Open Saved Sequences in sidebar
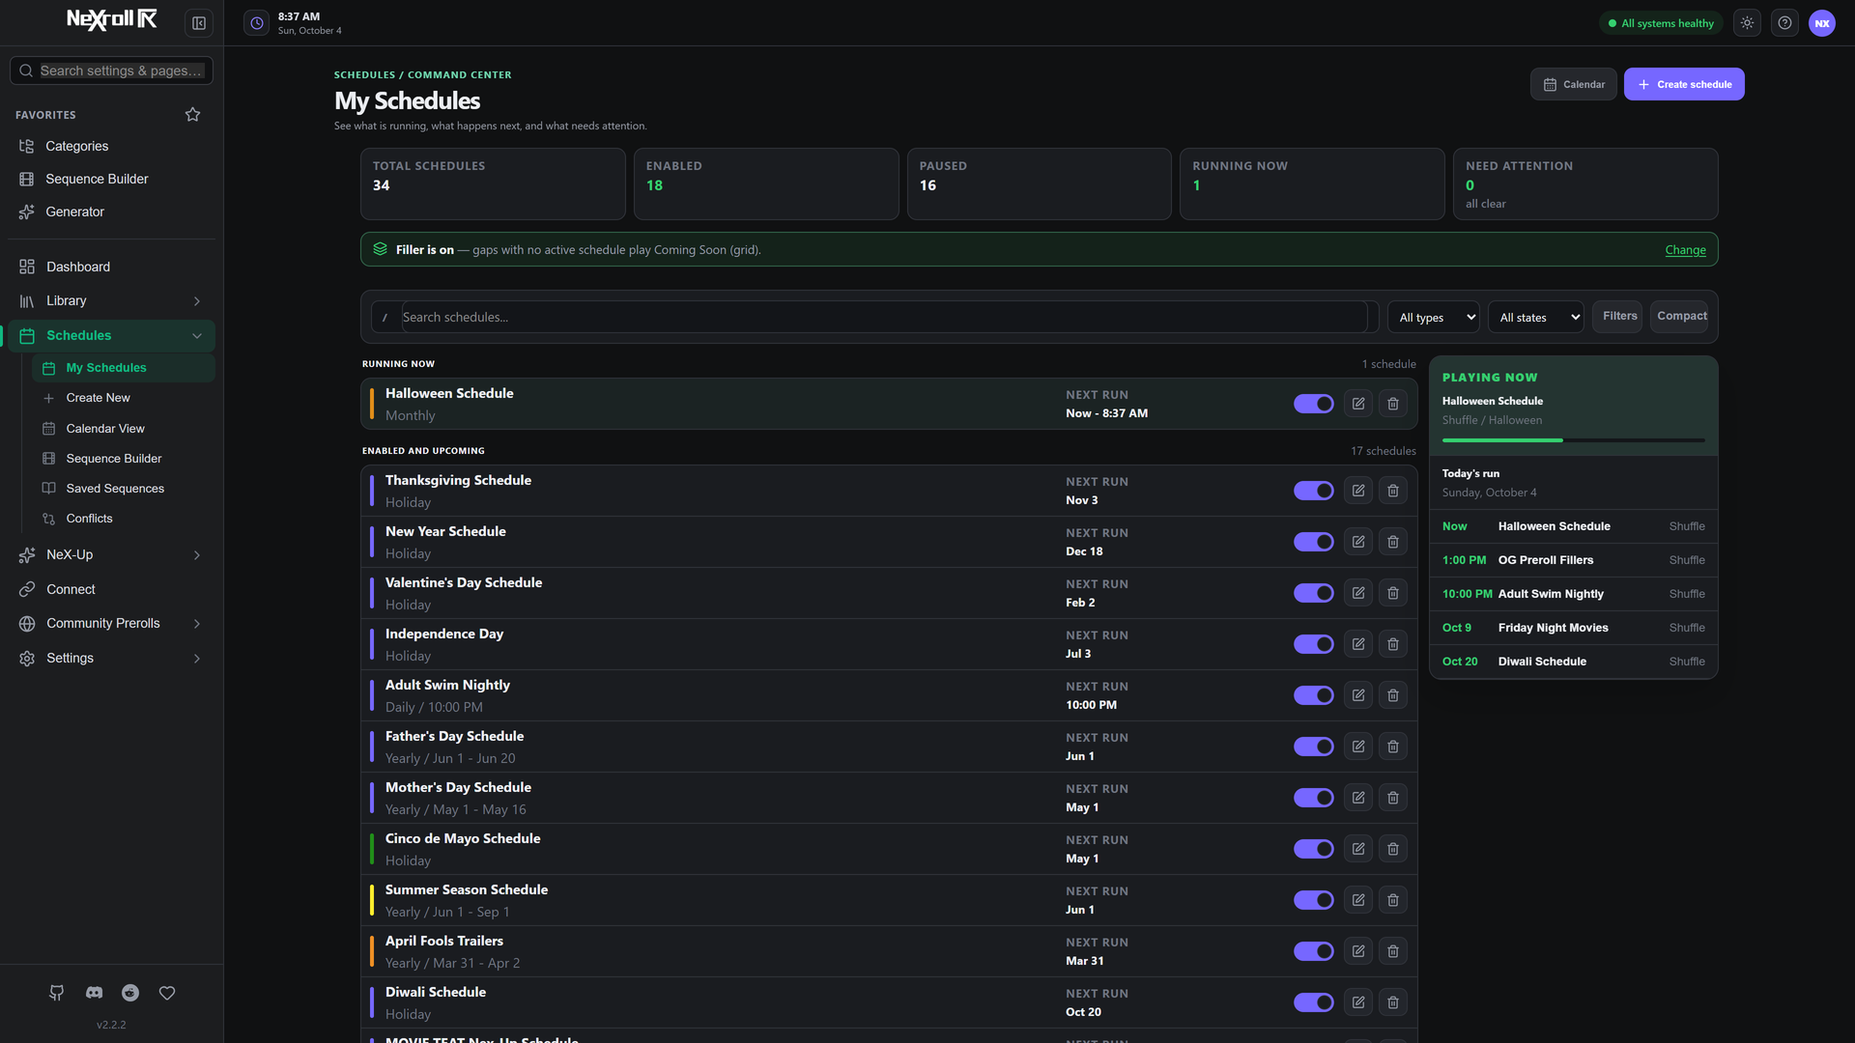Image resolution: width=1855 pixels, height=1043 pixels. (123, 489)
